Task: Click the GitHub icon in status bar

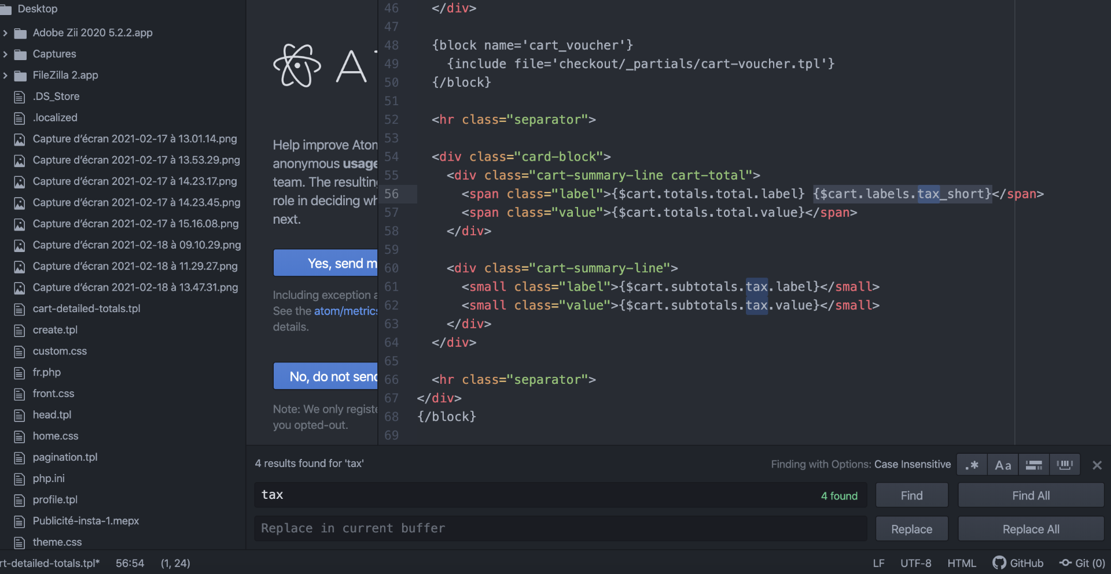Action: [999, 563]
